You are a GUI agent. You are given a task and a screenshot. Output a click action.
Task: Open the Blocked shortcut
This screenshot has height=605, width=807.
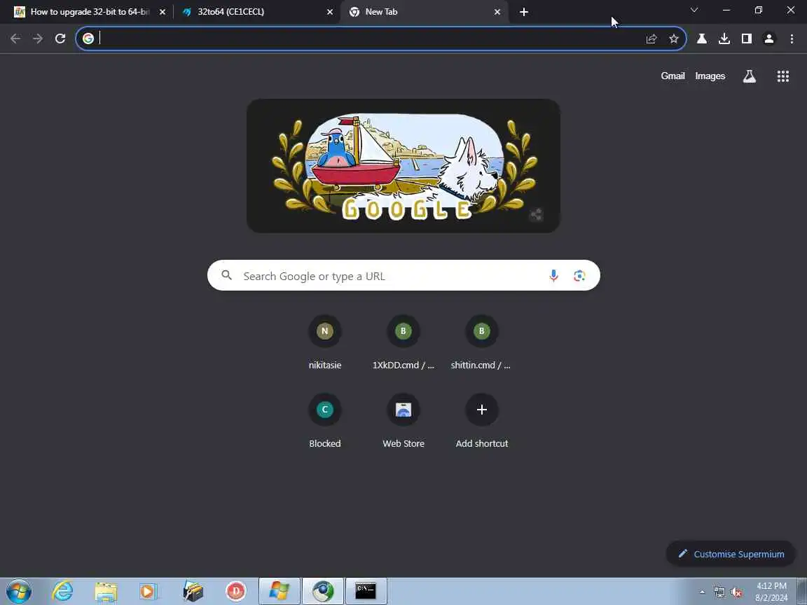325,421
